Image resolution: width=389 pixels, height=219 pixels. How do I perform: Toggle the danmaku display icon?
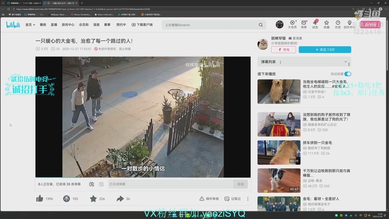tap(91, 184)
